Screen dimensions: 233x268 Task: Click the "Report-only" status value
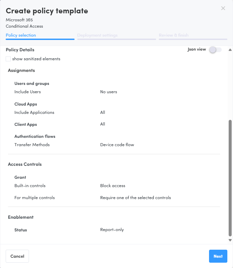pyautogui.click(x=112, y=230)
